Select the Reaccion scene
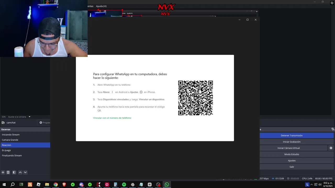 (x=25, y=145)
